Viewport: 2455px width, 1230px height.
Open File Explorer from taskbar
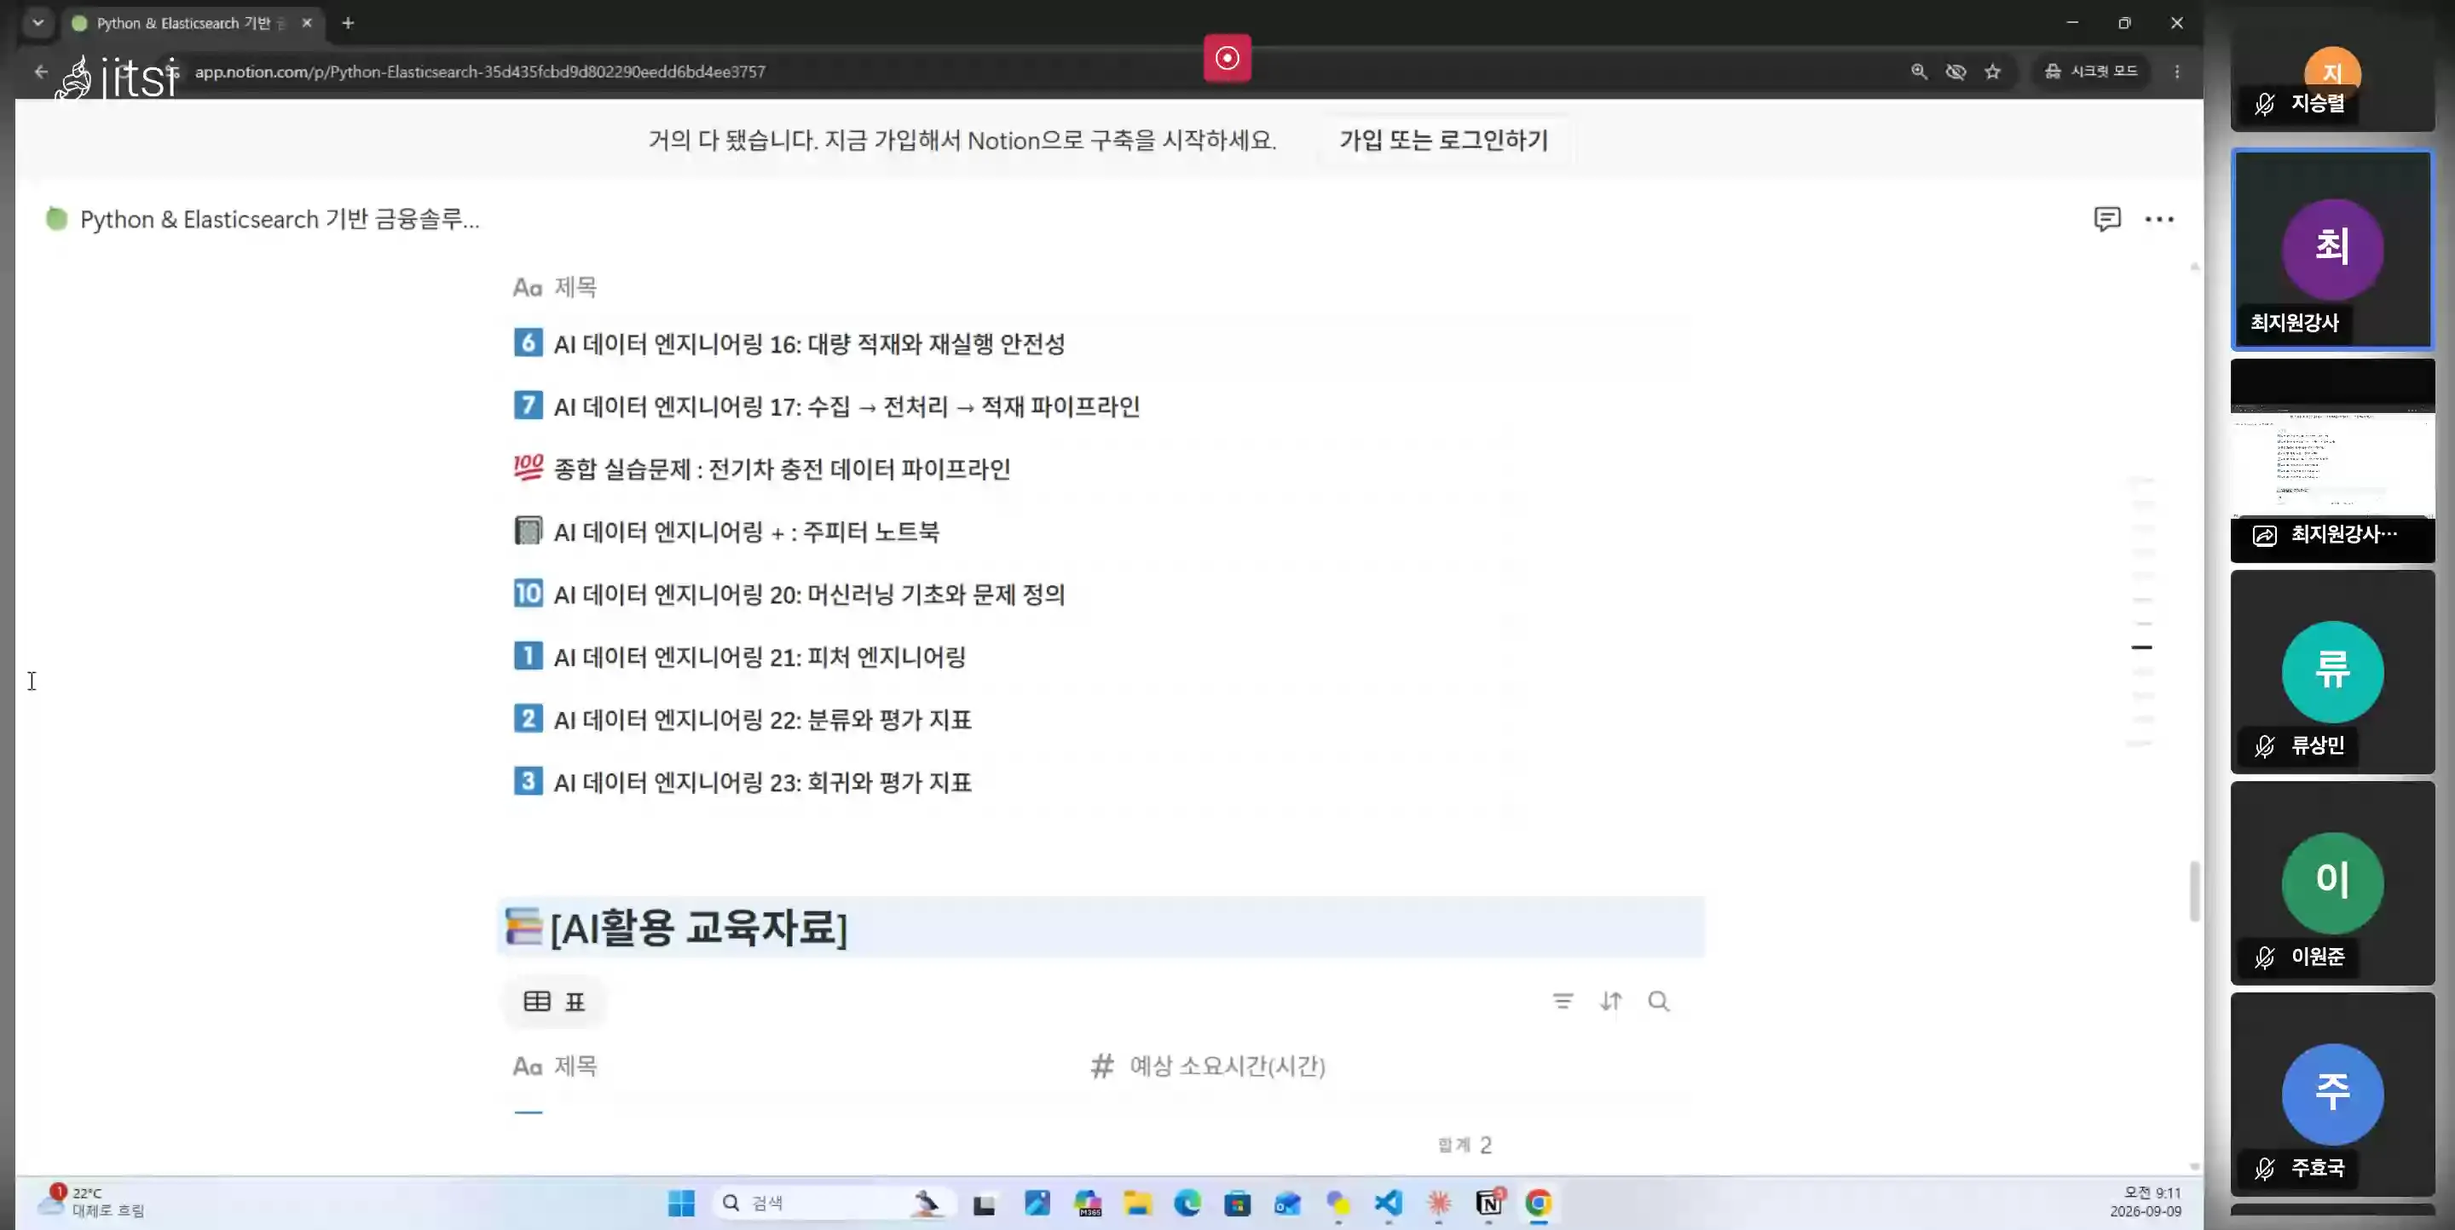[1137, 1204]
